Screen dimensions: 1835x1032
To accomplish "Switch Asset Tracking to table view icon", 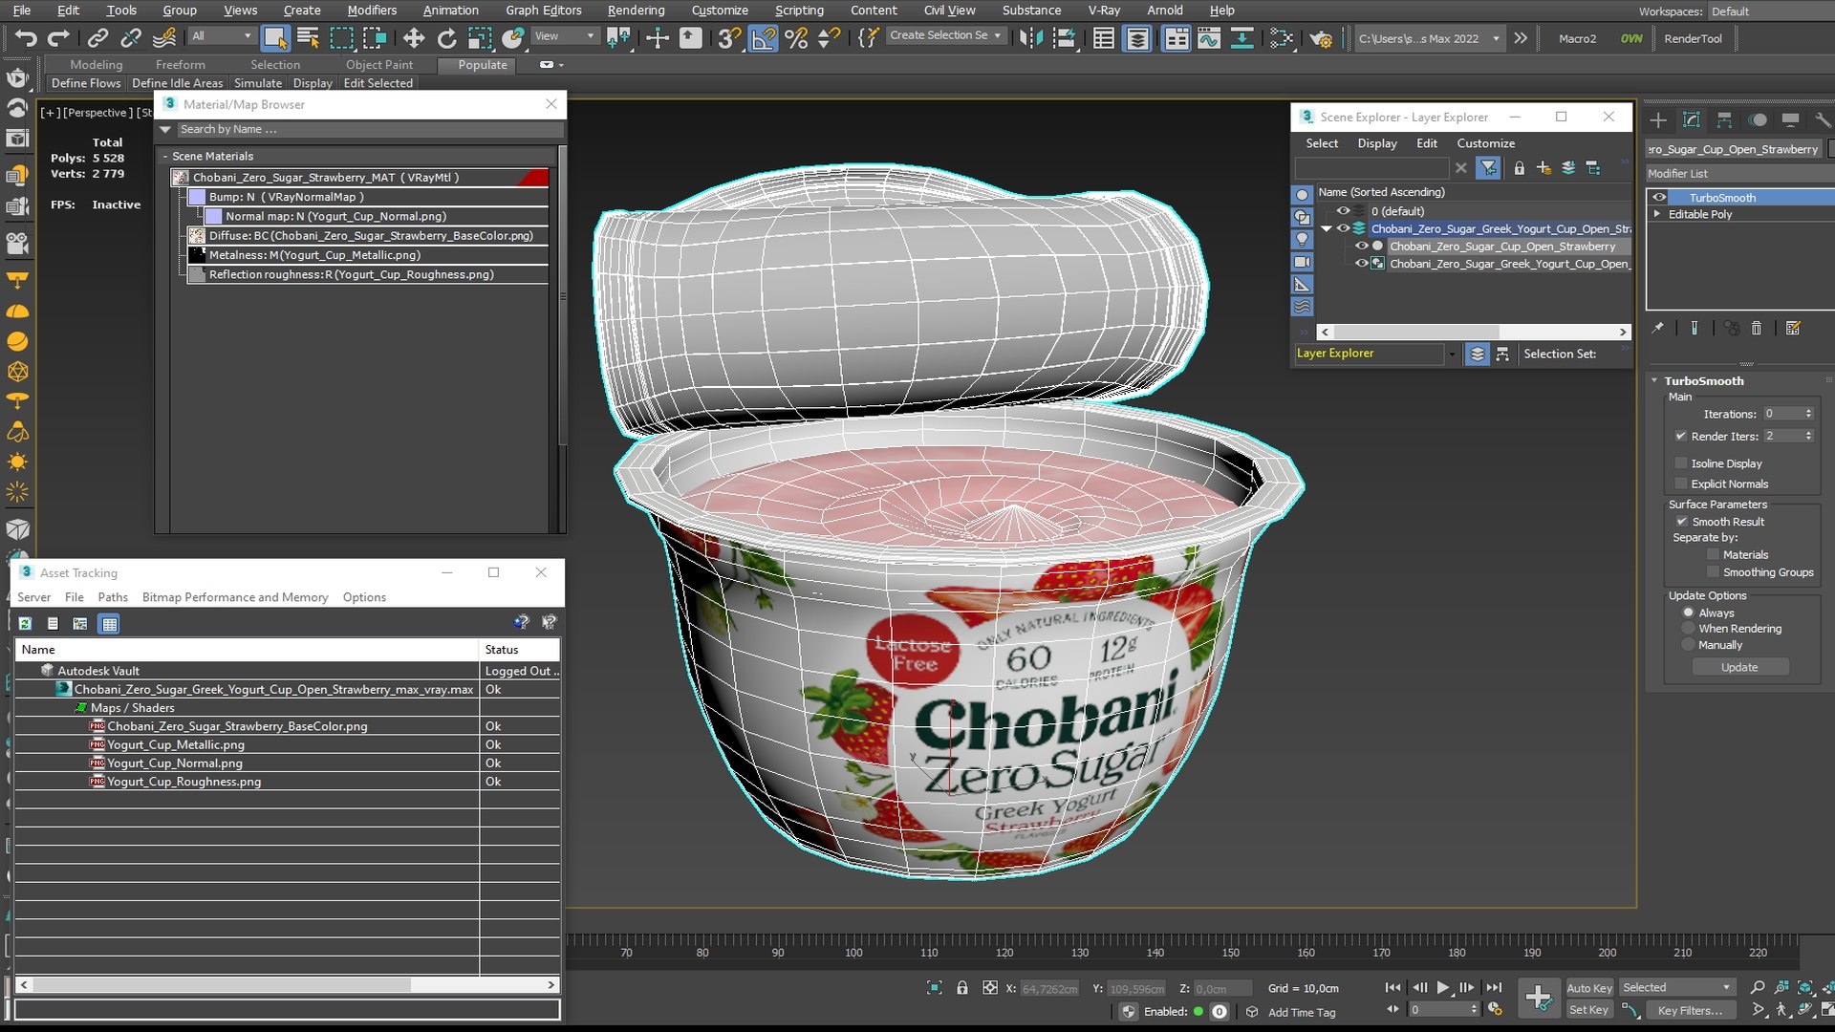I will pos(110,623).
